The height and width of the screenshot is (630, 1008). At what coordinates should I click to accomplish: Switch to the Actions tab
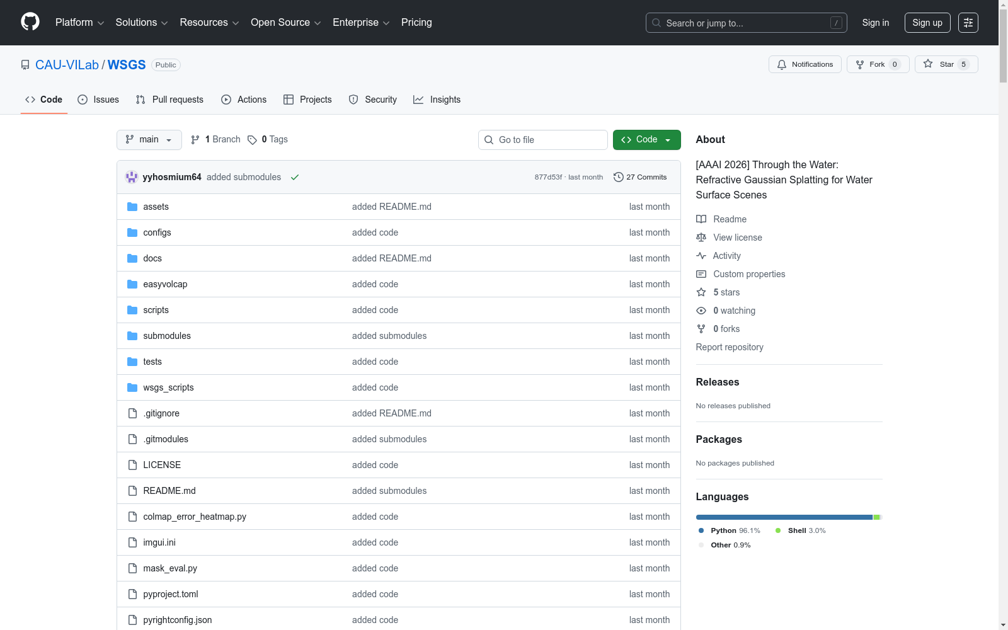coord(244,100)
